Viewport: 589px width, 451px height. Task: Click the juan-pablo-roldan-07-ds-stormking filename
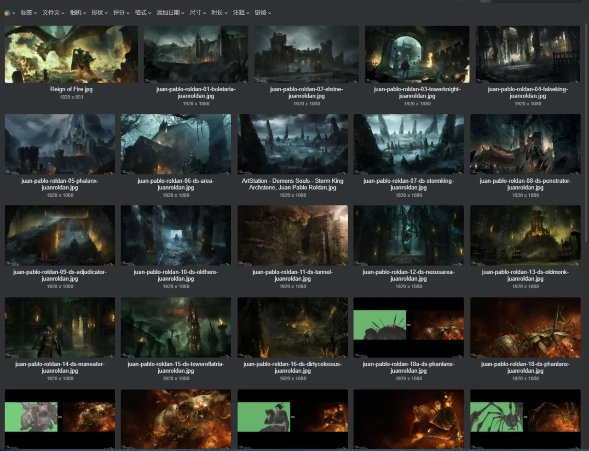(409, 184)
